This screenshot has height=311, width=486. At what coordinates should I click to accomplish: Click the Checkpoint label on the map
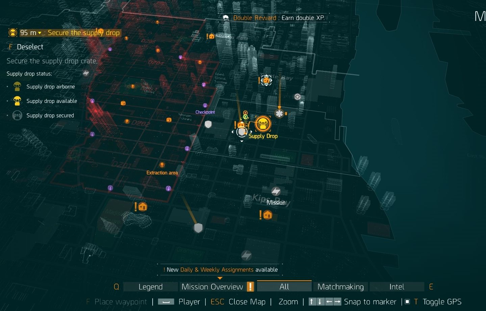pyautogui.click(x=205, y=112)
